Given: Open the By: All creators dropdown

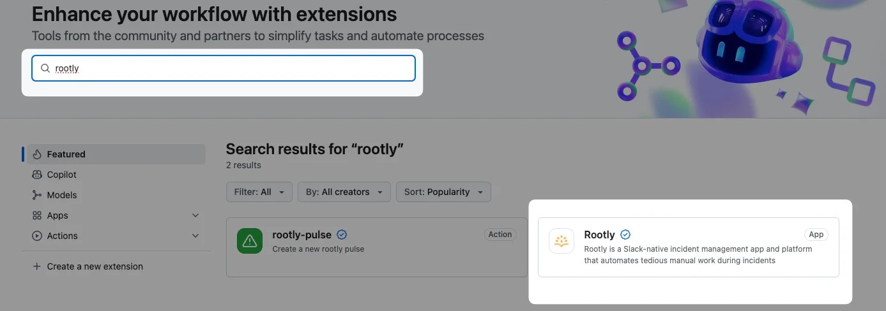Looking at the screenshot, I should [344, 192].
